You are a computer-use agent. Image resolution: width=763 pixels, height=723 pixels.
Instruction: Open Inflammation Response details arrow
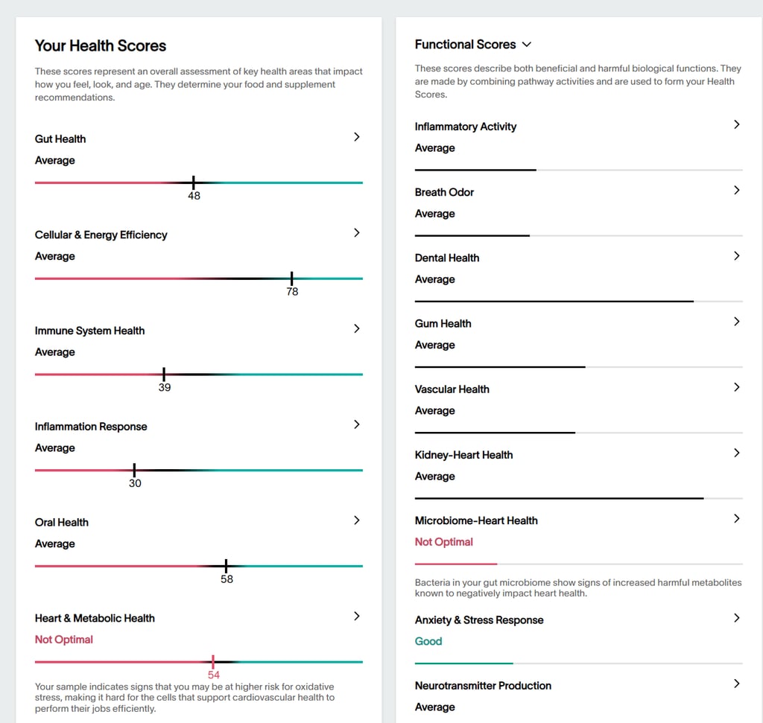point(356,424)
